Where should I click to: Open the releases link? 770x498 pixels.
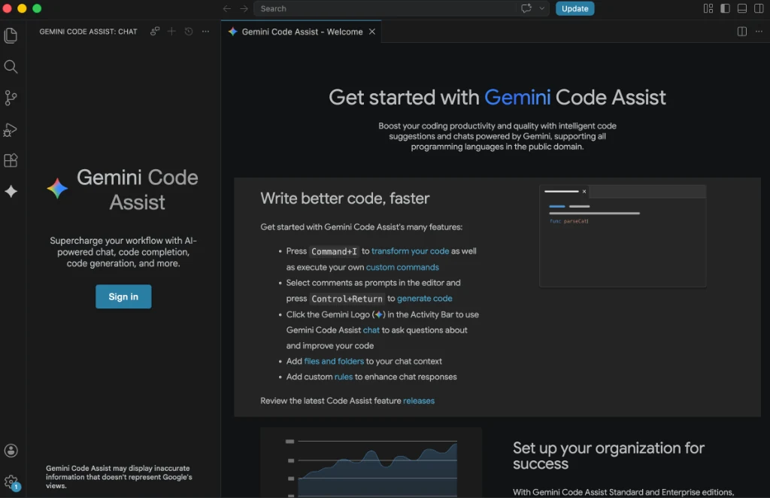tap(419, 401)
